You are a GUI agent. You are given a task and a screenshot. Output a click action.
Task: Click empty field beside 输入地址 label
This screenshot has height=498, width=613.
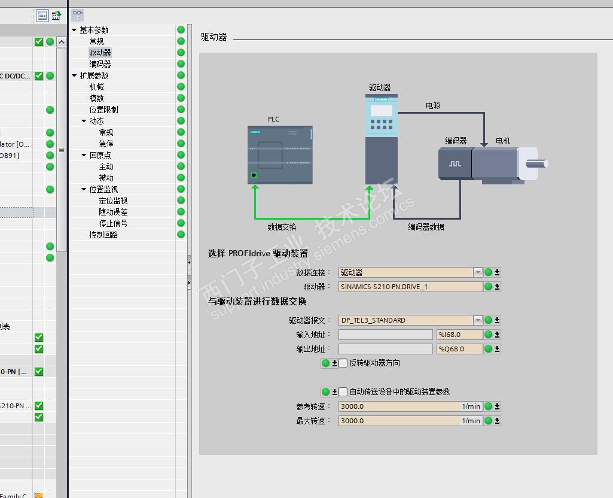(386, 335)
